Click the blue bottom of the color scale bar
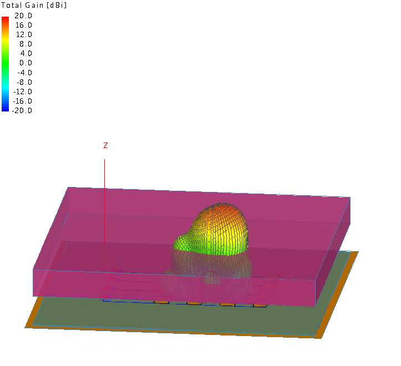The image size is (401, 366). pyautogui.click(x=5, y=108)
